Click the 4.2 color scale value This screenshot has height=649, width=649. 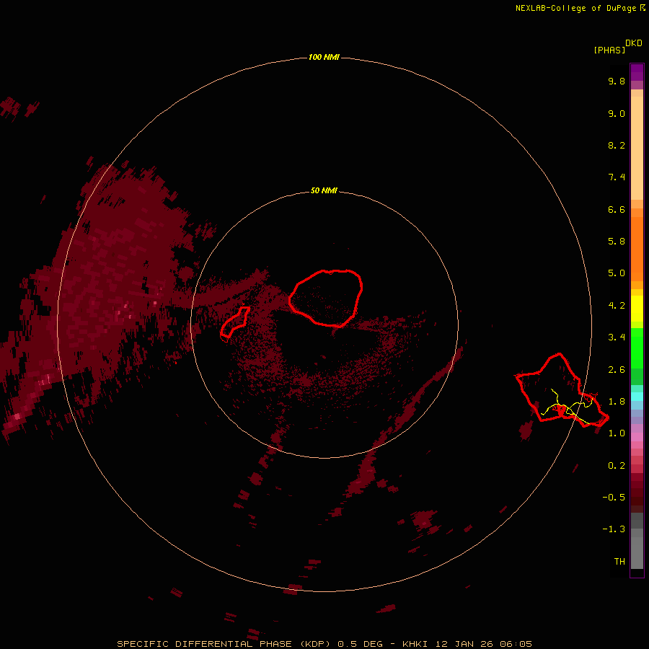[617, 305]
